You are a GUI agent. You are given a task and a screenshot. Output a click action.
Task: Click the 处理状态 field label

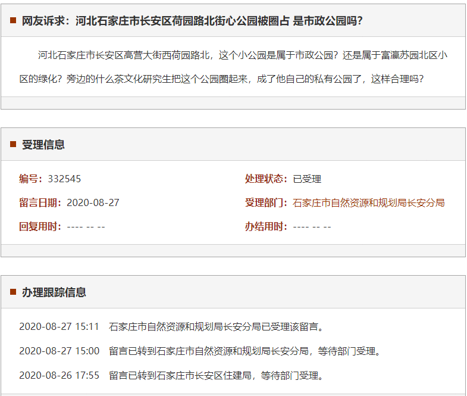click(x=266, y=179)
